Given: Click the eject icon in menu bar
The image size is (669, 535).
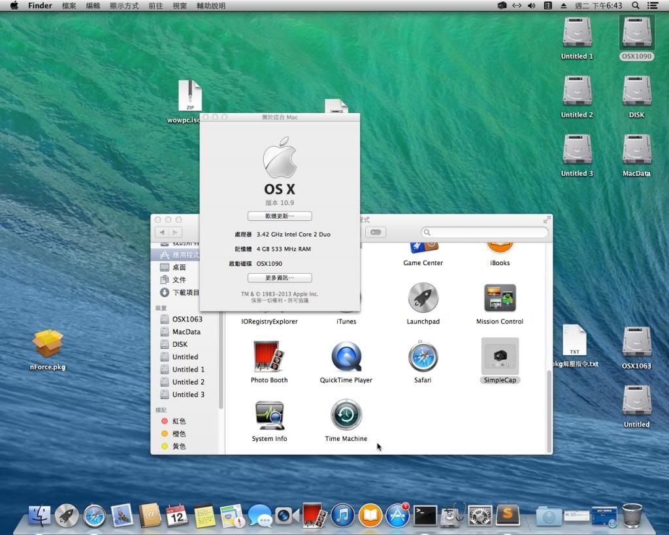Looking at the screenshot, I should 564,5.
